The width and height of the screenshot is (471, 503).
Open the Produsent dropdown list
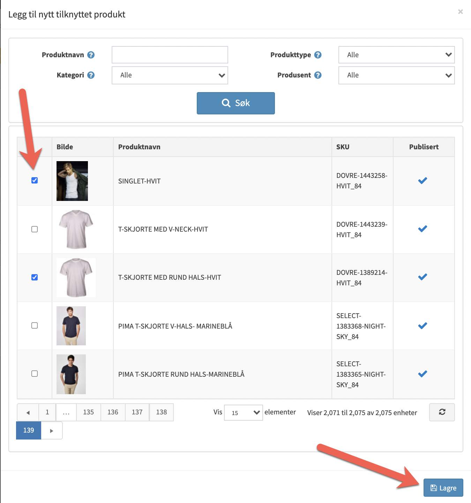point(396,75)
